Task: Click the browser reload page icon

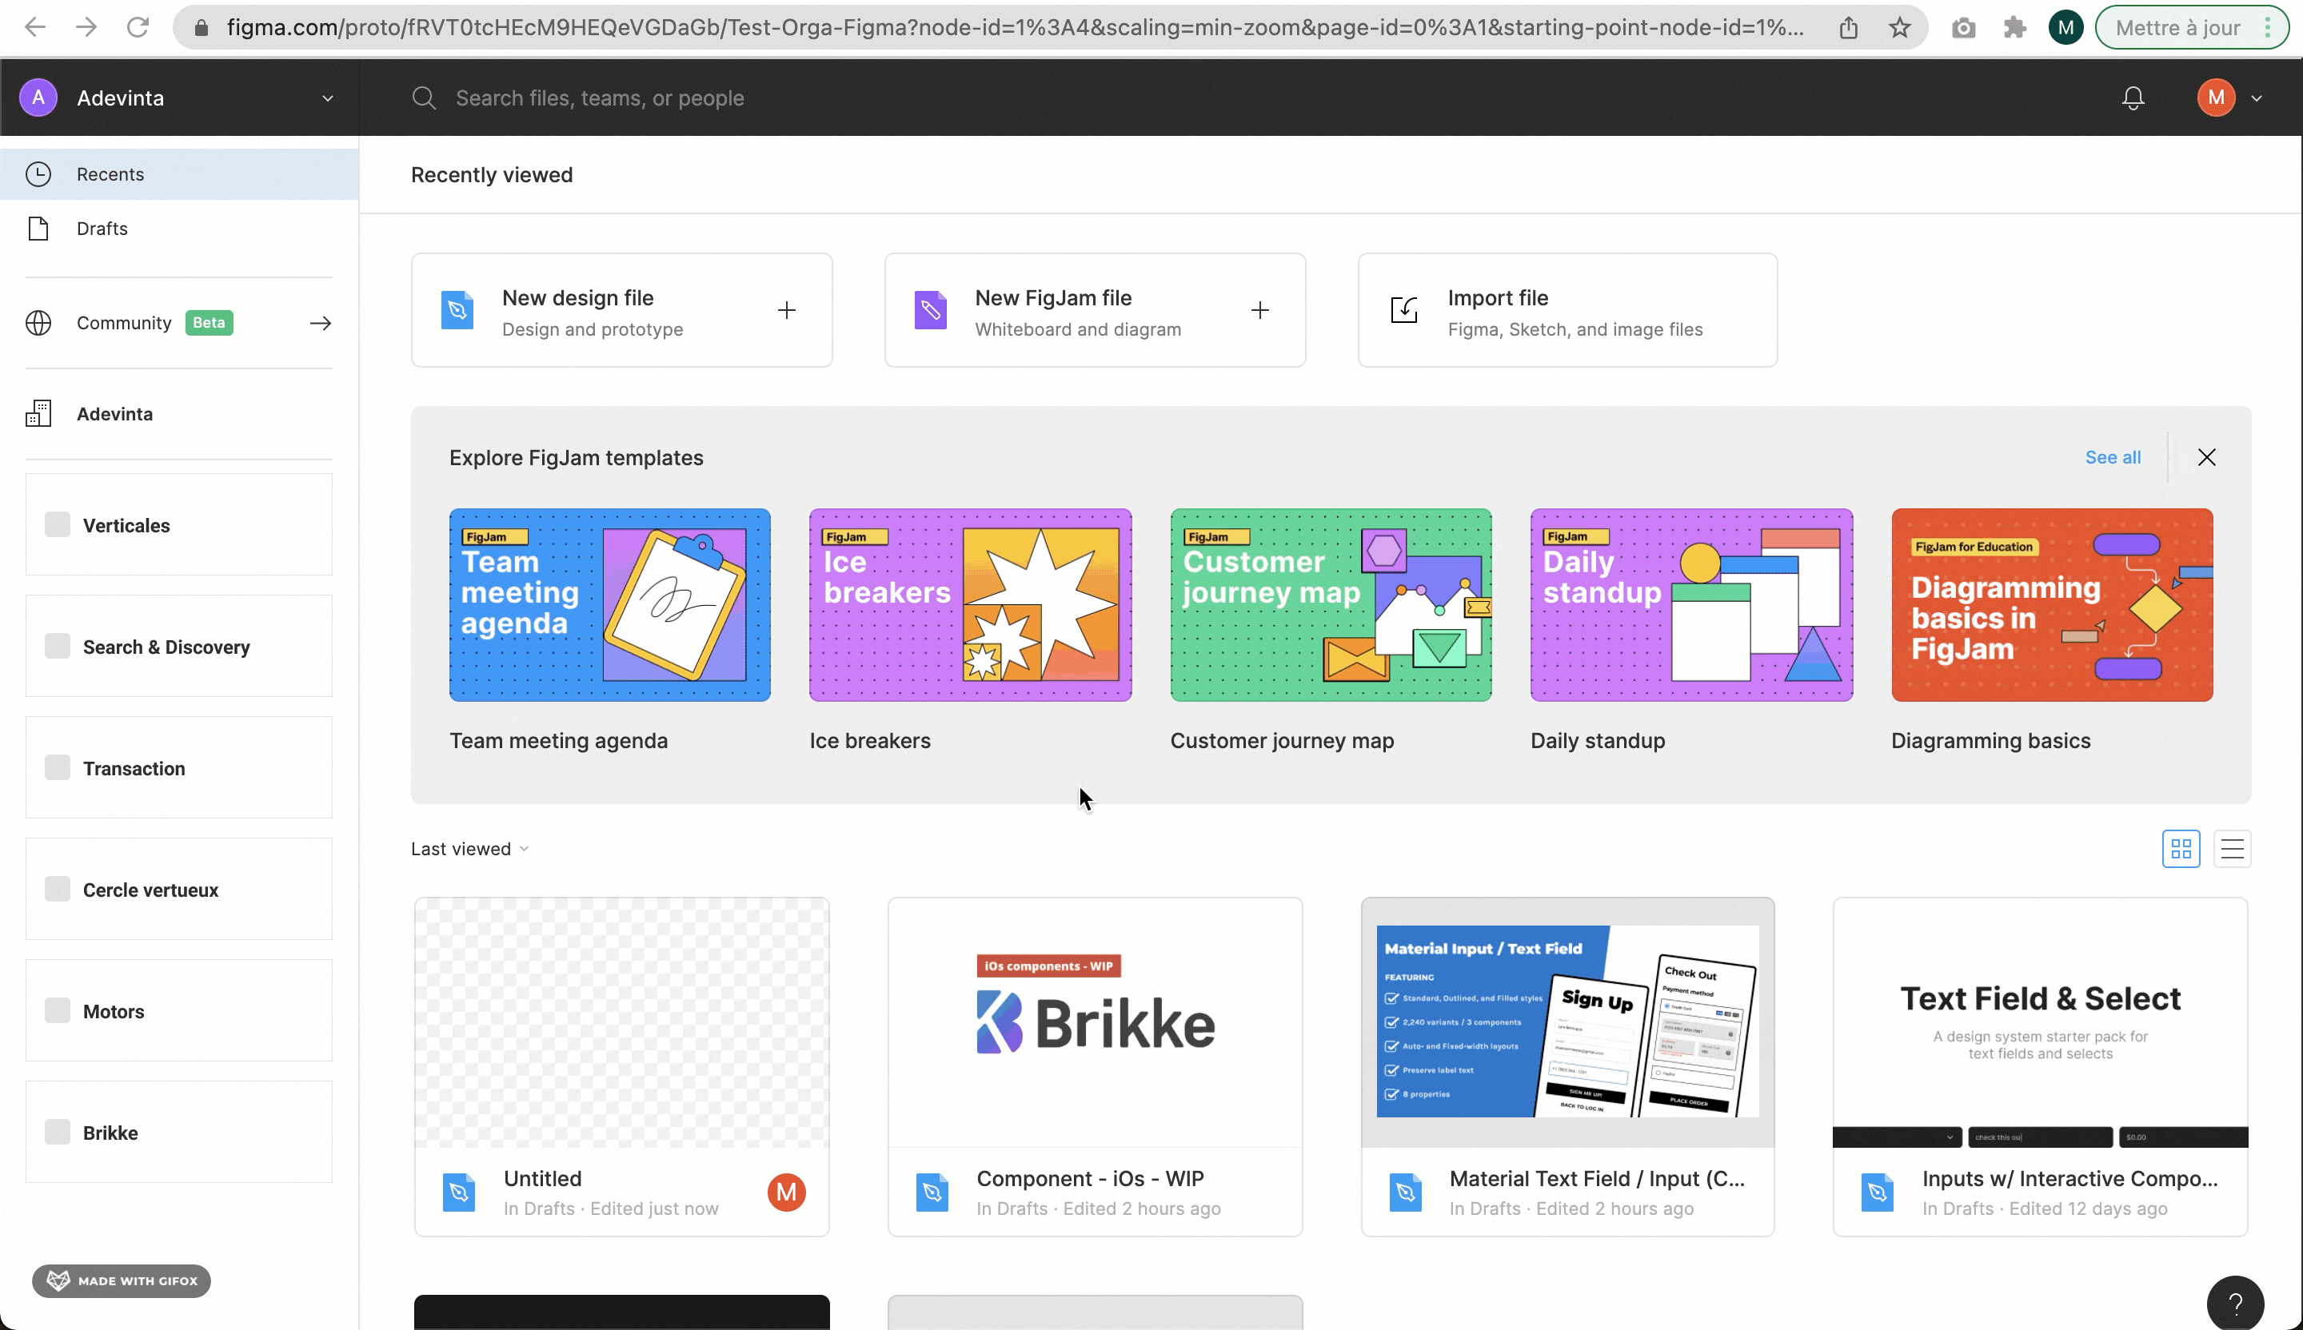Action: [x=138, y=27]
